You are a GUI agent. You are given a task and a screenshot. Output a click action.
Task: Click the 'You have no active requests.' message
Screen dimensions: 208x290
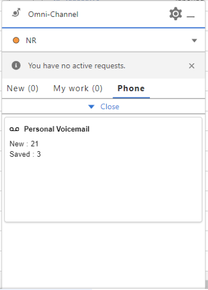[x=77, y=66]
